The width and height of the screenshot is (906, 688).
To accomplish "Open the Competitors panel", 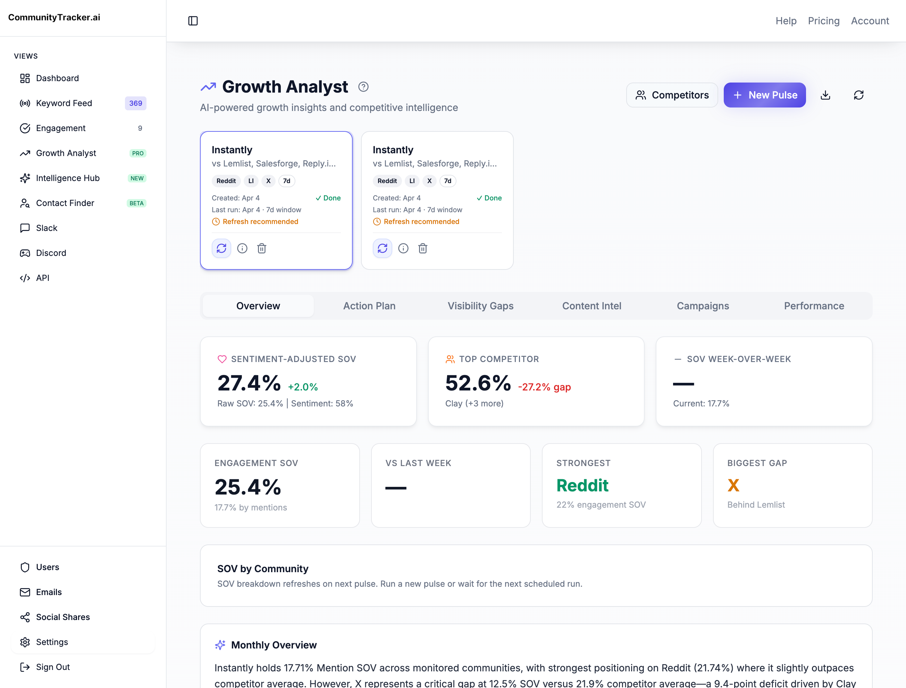I will tap(672, 95).
